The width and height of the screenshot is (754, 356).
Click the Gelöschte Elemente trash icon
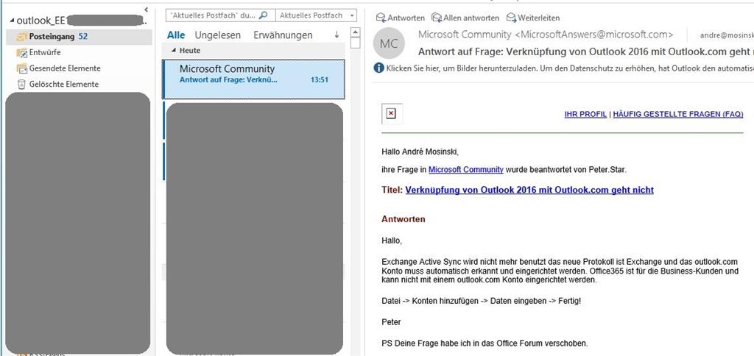coord(21,84)
